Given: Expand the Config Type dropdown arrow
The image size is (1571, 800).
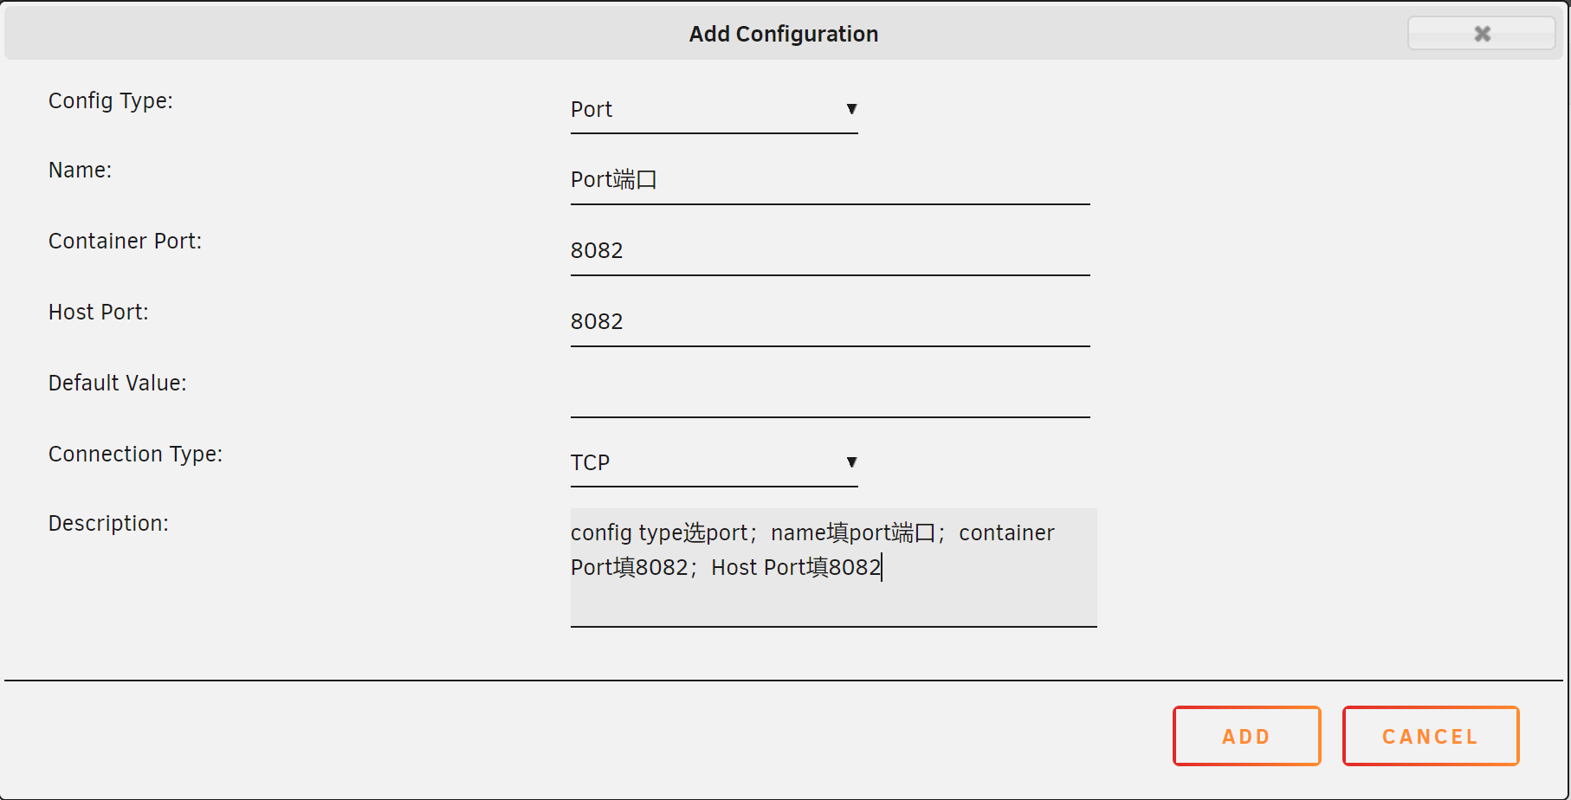Looking at the screenshot, I should tap(851, 109).
